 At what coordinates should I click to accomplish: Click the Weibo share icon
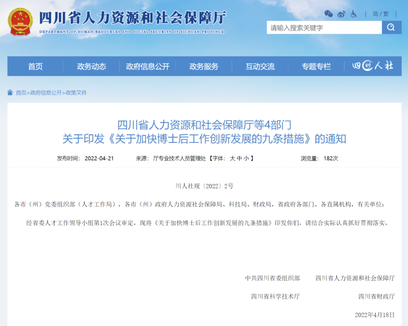click(x=341, y=14)
